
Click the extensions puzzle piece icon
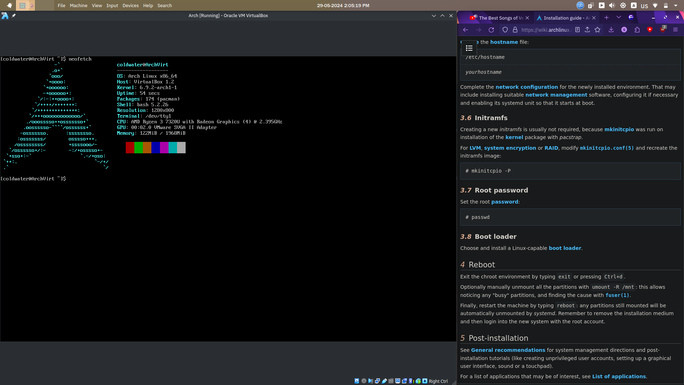(x=637, y=30)
